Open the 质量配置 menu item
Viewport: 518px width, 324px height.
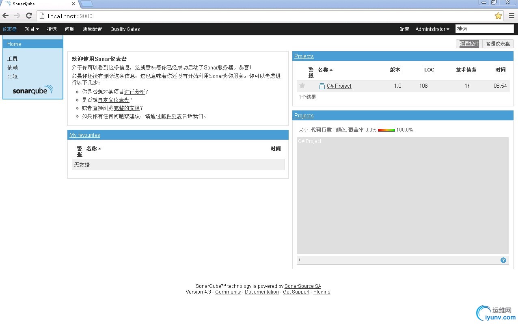click(92, 29)
